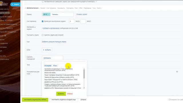Switch to the 'Последние' tab in popup

[48, 66]
